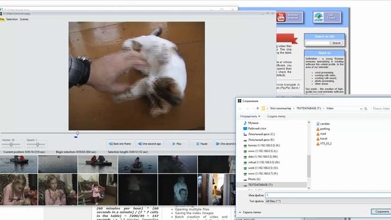This screenshot has height=220, width=391.
Task: Select the 'data' network drive (M:)
Action: click(x=263, y=156)
